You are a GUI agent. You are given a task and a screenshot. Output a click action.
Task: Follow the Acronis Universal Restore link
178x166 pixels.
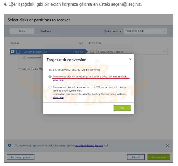[x=89, y=146]
